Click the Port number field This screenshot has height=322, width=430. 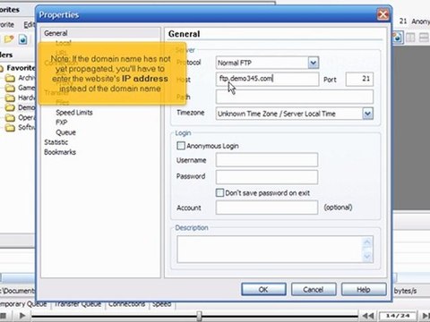coord(359,79)
